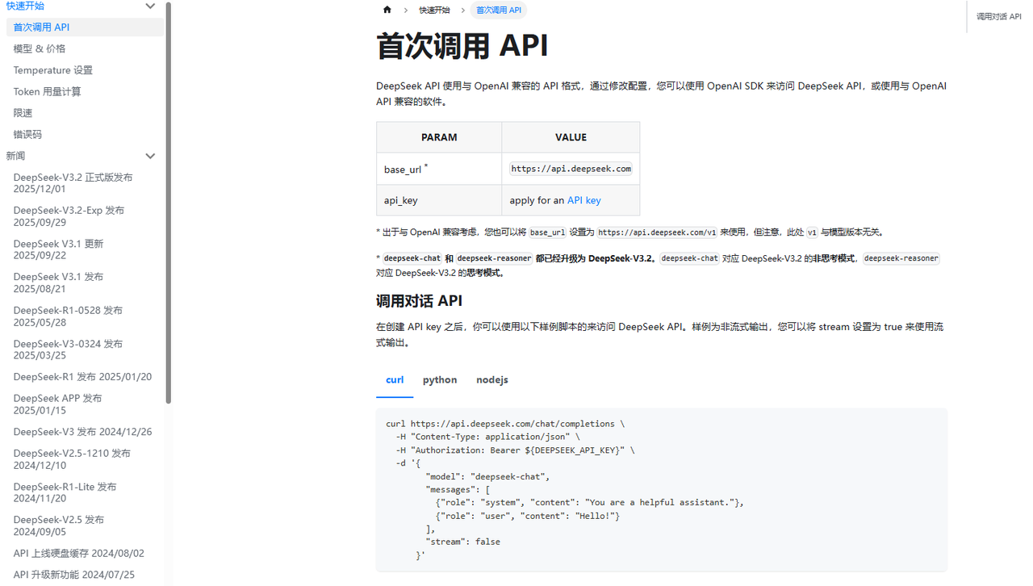Click inline code https://api.deepseek.com/v1

coord(657,232)
